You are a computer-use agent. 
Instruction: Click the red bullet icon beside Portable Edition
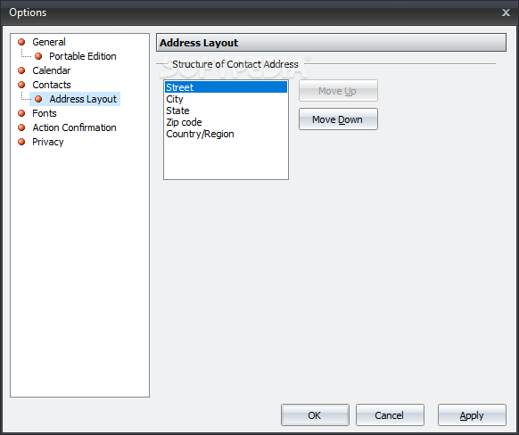(38, 56)
